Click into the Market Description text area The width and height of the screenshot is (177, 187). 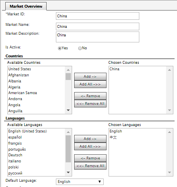pos(98,37)
